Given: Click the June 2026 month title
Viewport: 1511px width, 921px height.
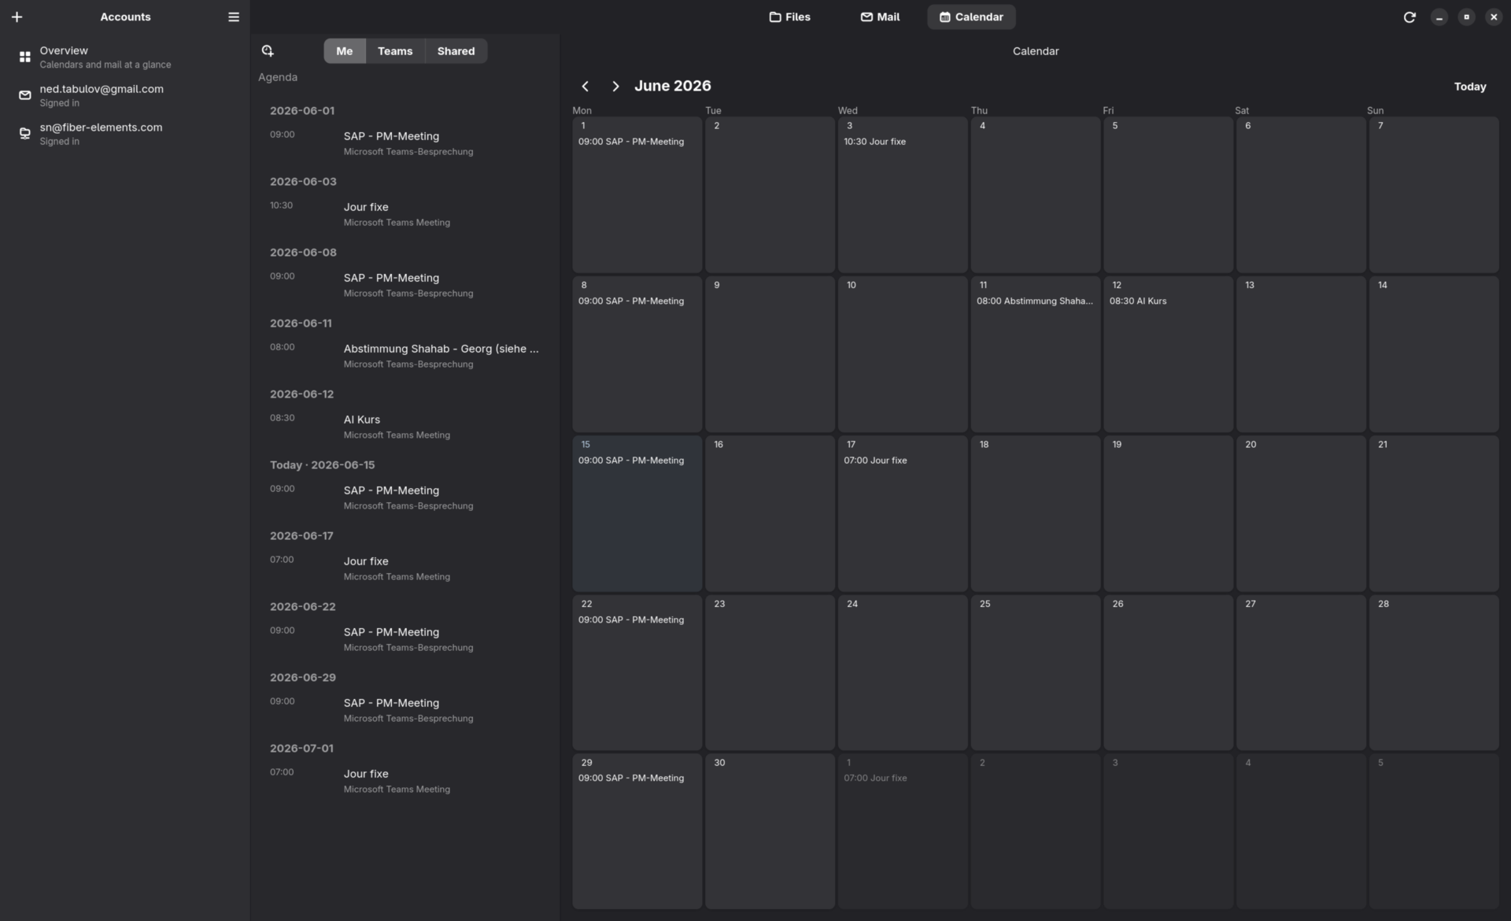Looking at the screenshot, I should click(x=672, y=86).
